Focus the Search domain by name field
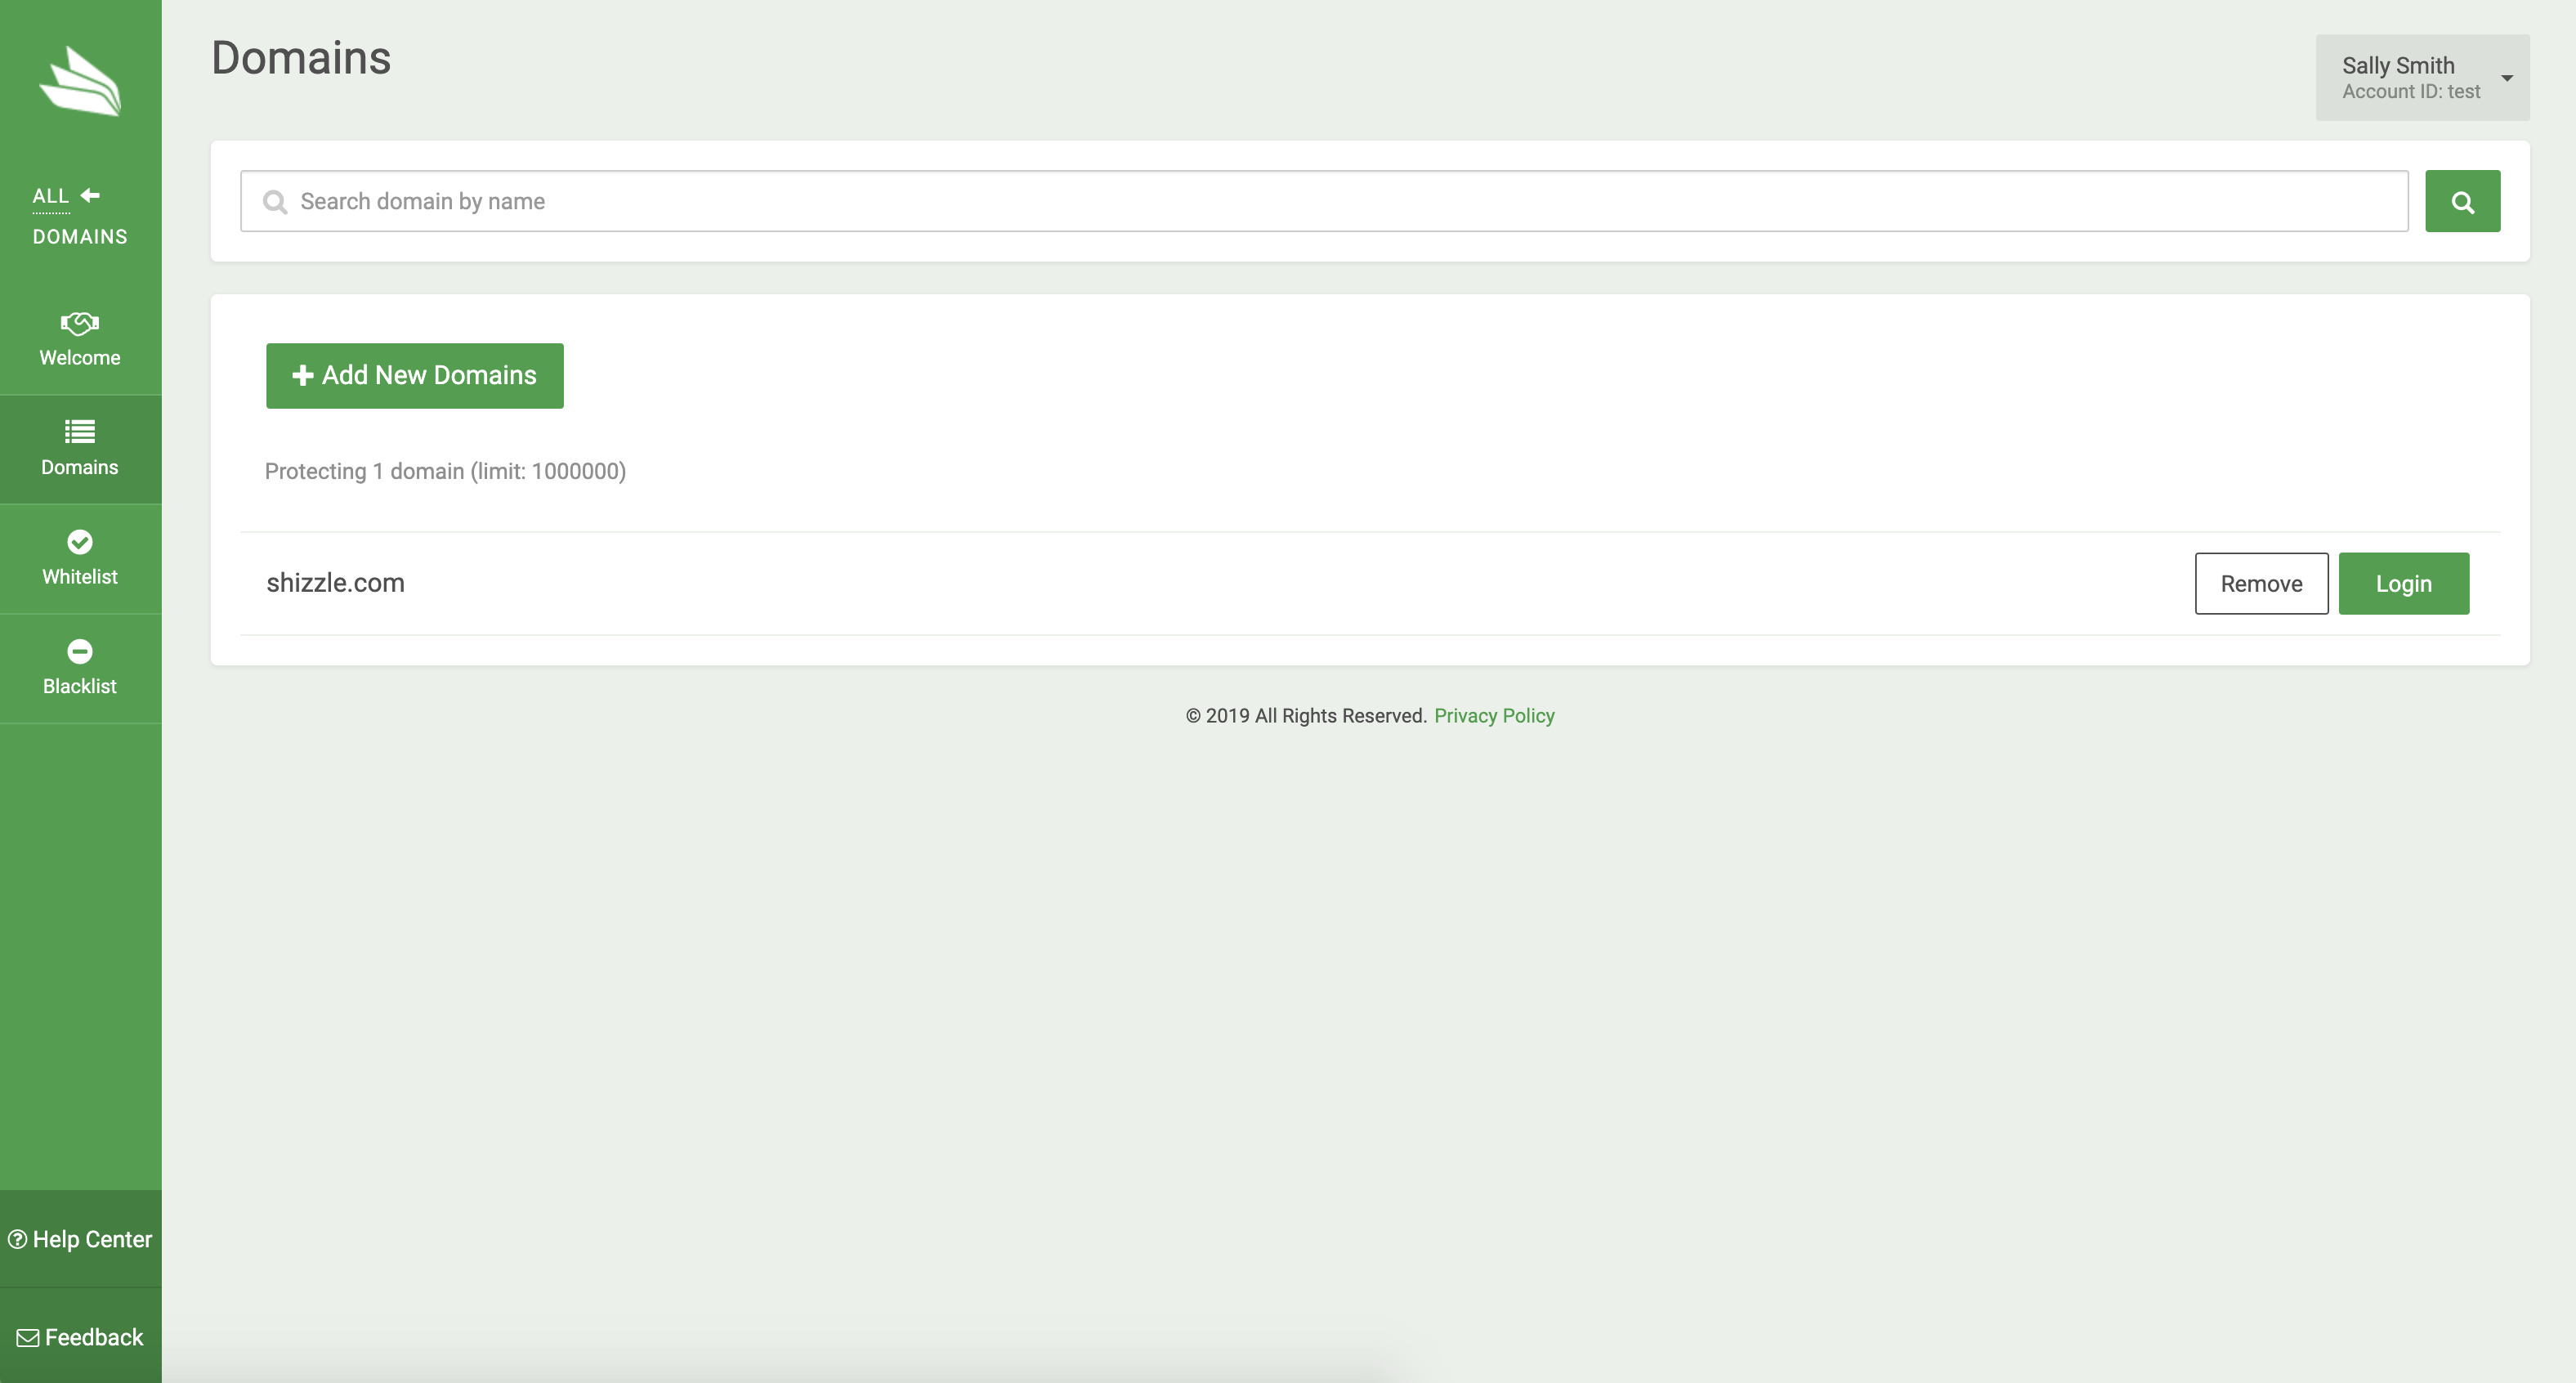Image resolution: width=2576 pixels, height=1383 pixels. (x=1324, y=201)
